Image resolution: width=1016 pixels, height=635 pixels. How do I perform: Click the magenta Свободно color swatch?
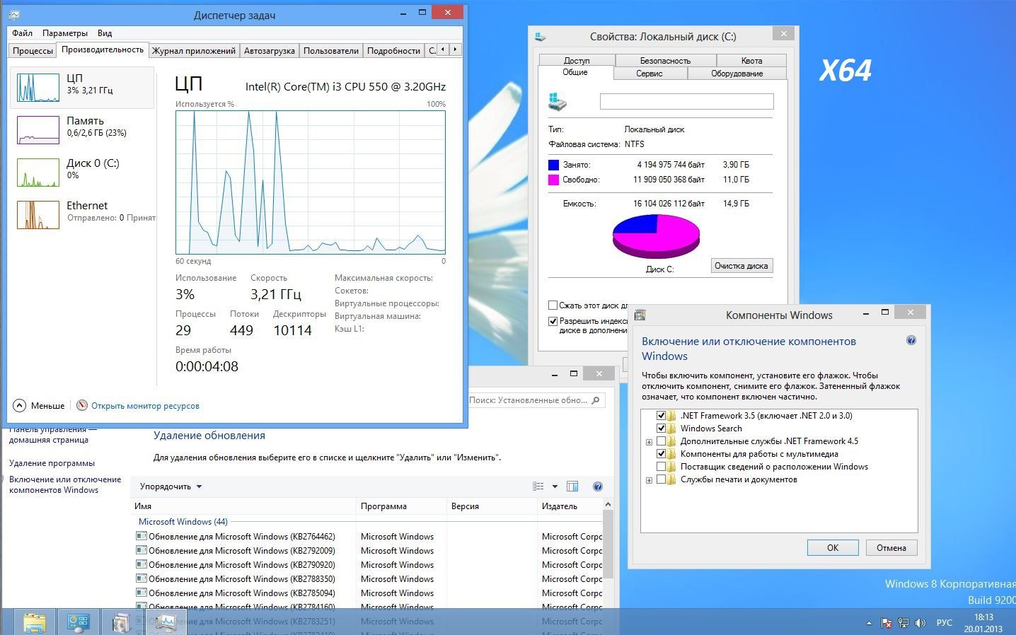553,180
